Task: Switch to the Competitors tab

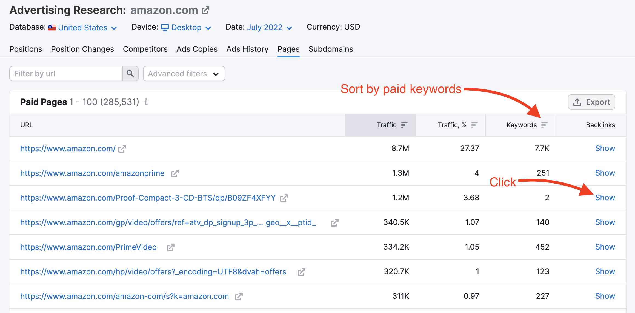Action: click(145, 49)
